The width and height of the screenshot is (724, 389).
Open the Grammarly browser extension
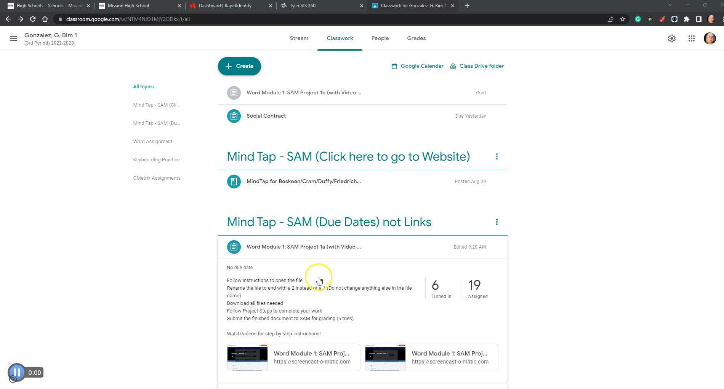(638, 19)
